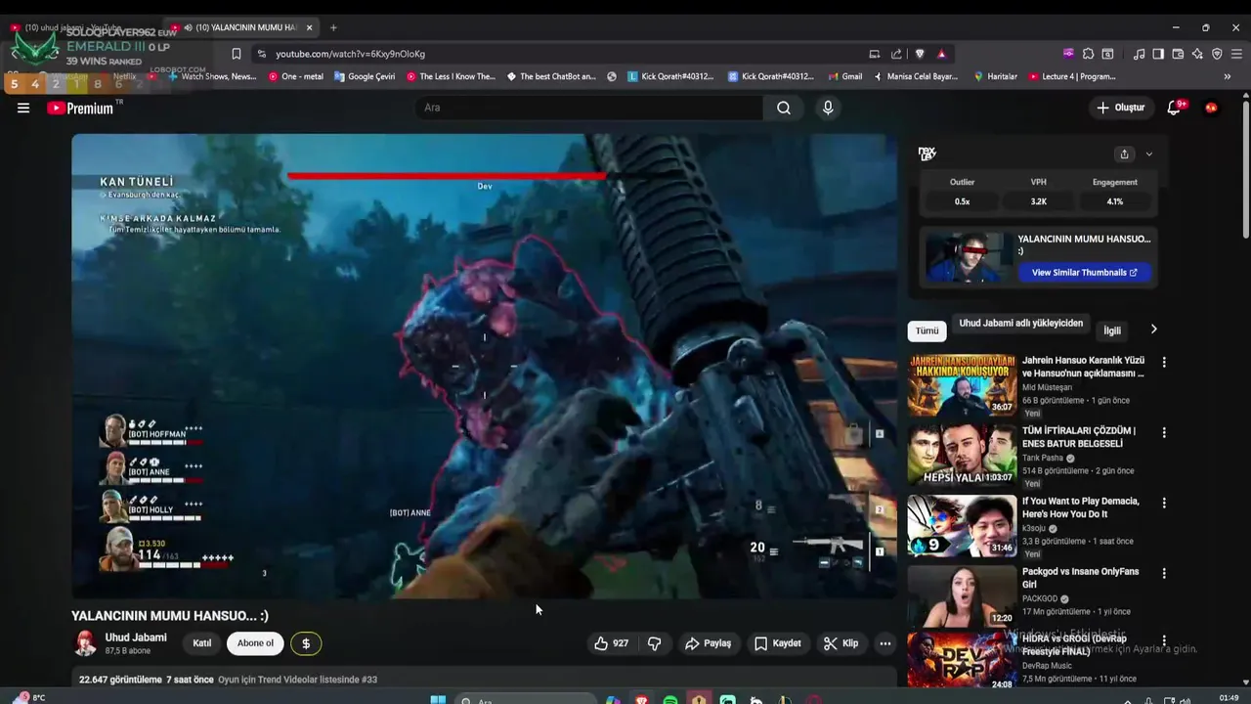Like the video with 927 likes
The image size is (1251, 704).
click(x=611, y=643)
